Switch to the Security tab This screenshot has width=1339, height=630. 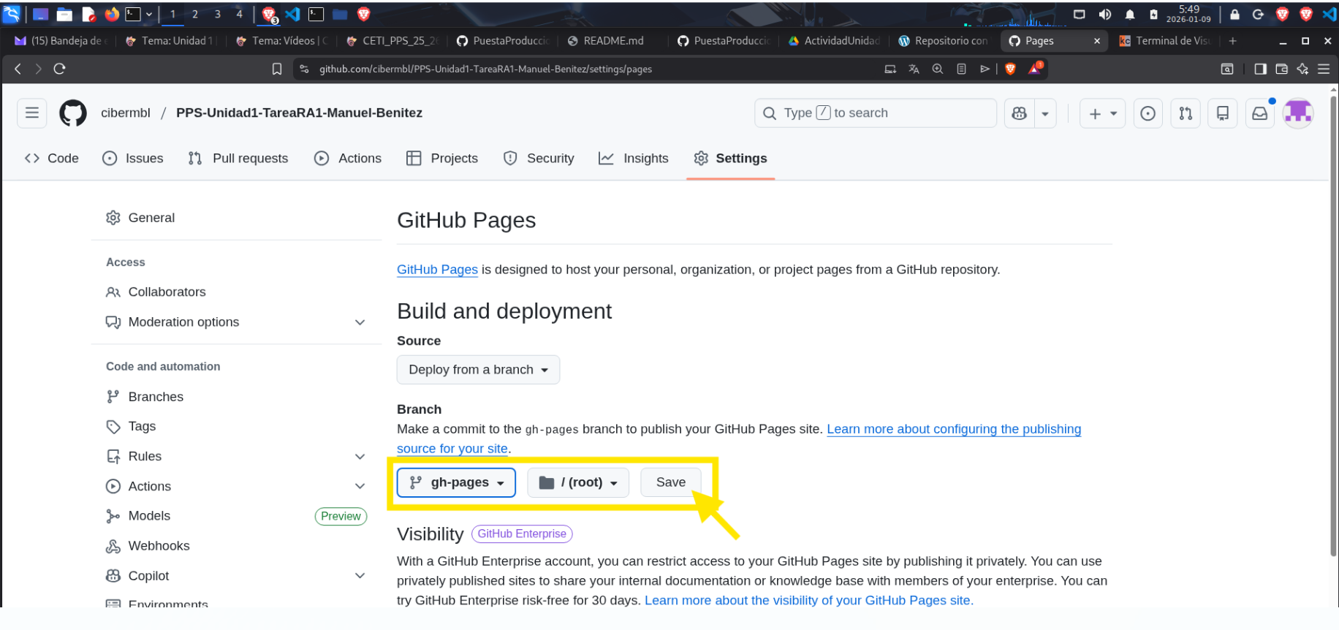[539, 159]
